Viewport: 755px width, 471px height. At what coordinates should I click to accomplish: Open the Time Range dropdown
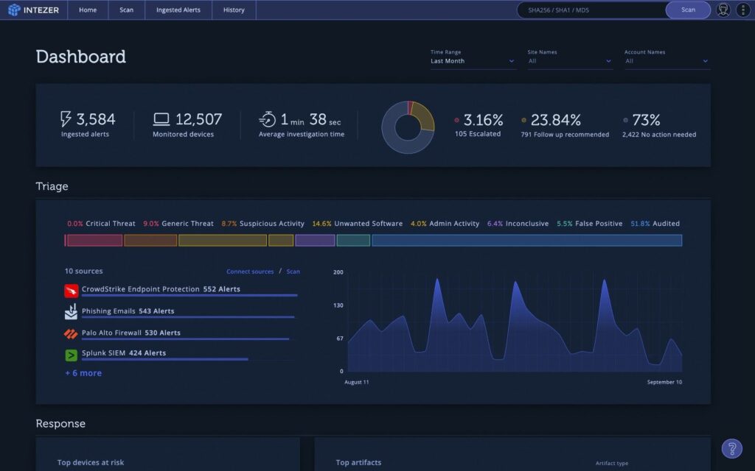[473, 61]
